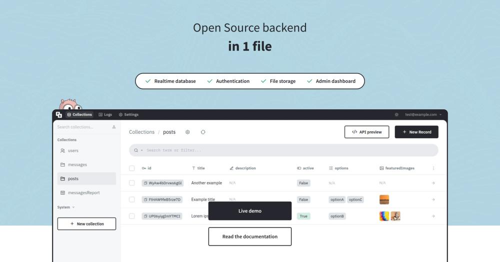Click the optionB tag
Screen dimensions: 500x262
pyautogui.click(x=337, y=216)
